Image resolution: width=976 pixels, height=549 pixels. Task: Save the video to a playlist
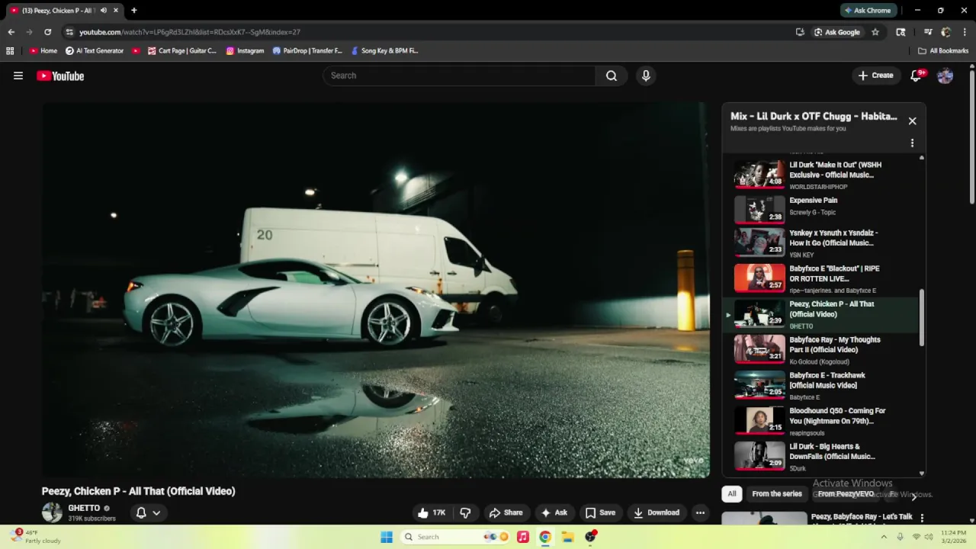[600, 512]
